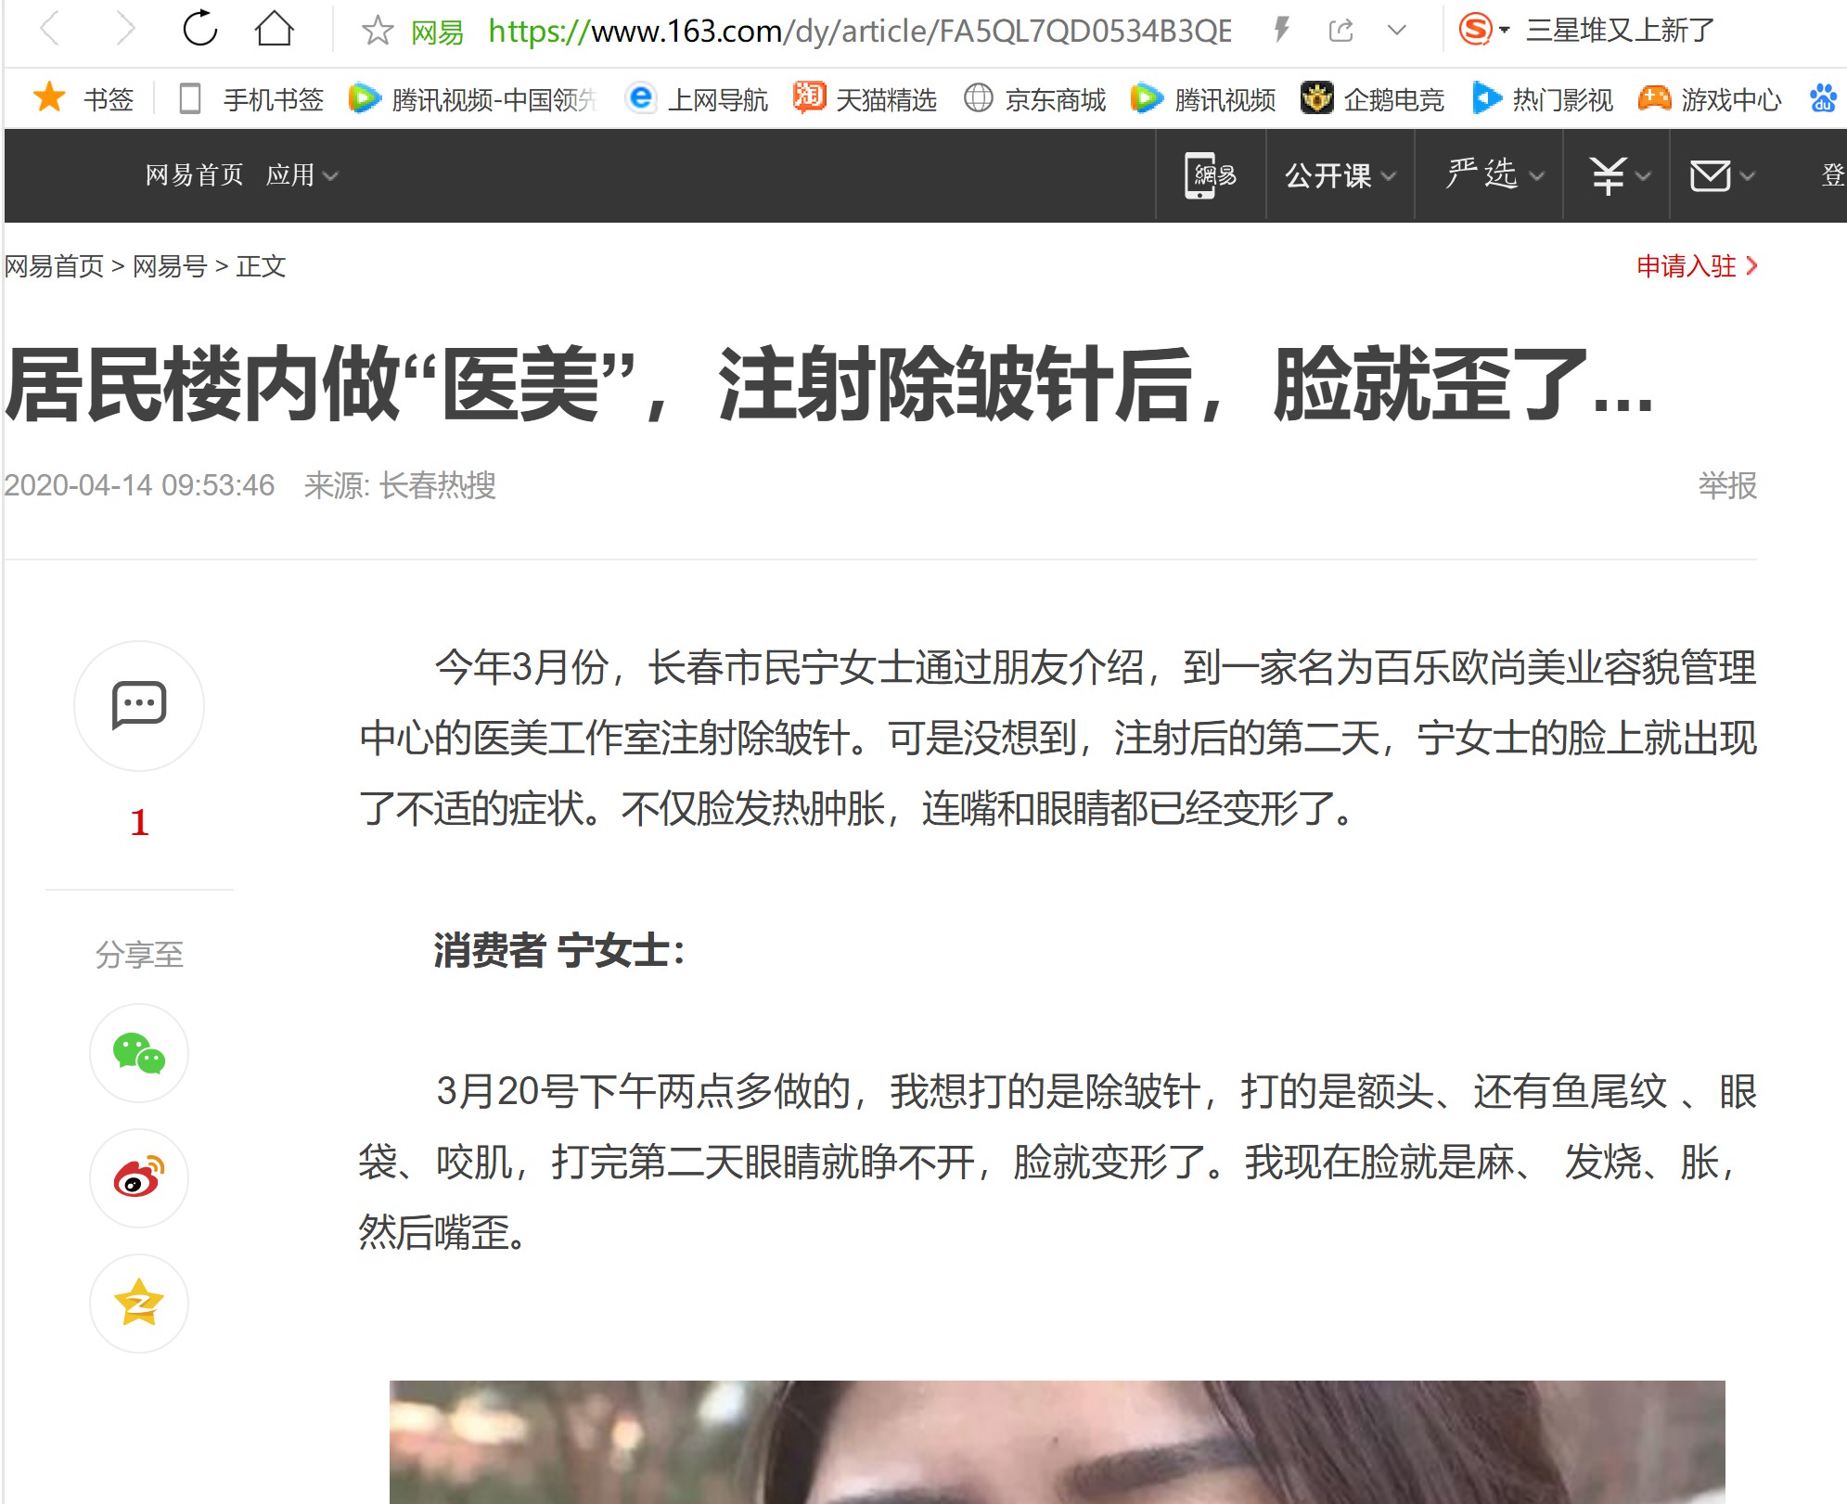The width and height of the screenshot is (1847, 1504).
Task: Click the Baidu paw bookmark icon
Action: [x=1823, y=98]
